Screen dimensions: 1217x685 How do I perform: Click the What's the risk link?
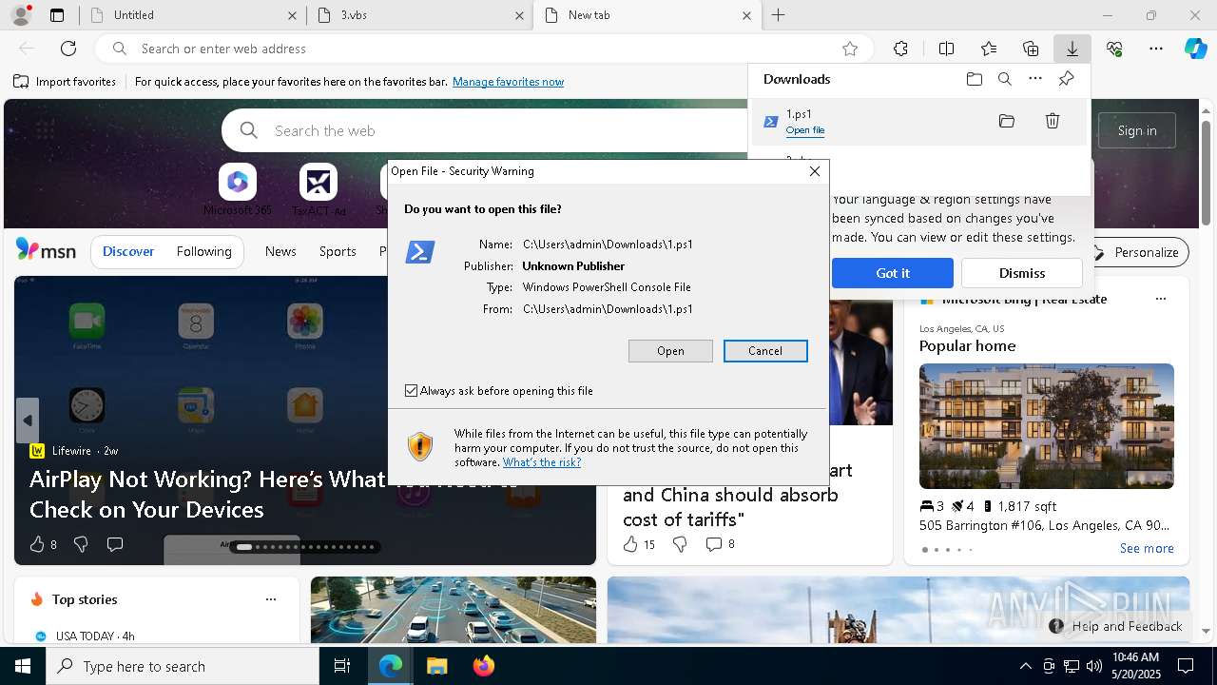click(542, 462)
